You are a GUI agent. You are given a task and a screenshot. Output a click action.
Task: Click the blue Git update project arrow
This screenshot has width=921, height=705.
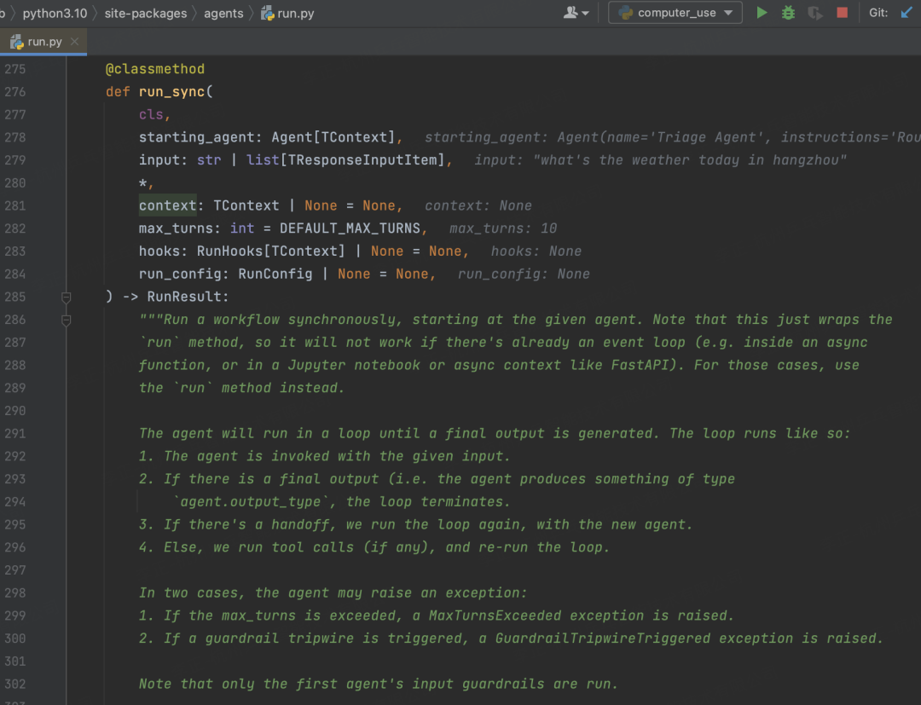pos(906,13)
